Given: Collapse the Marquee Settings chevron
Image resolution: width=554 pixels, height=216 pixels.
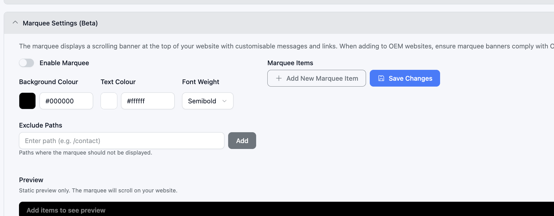Looking at the screenshot, I should point(15,23).
